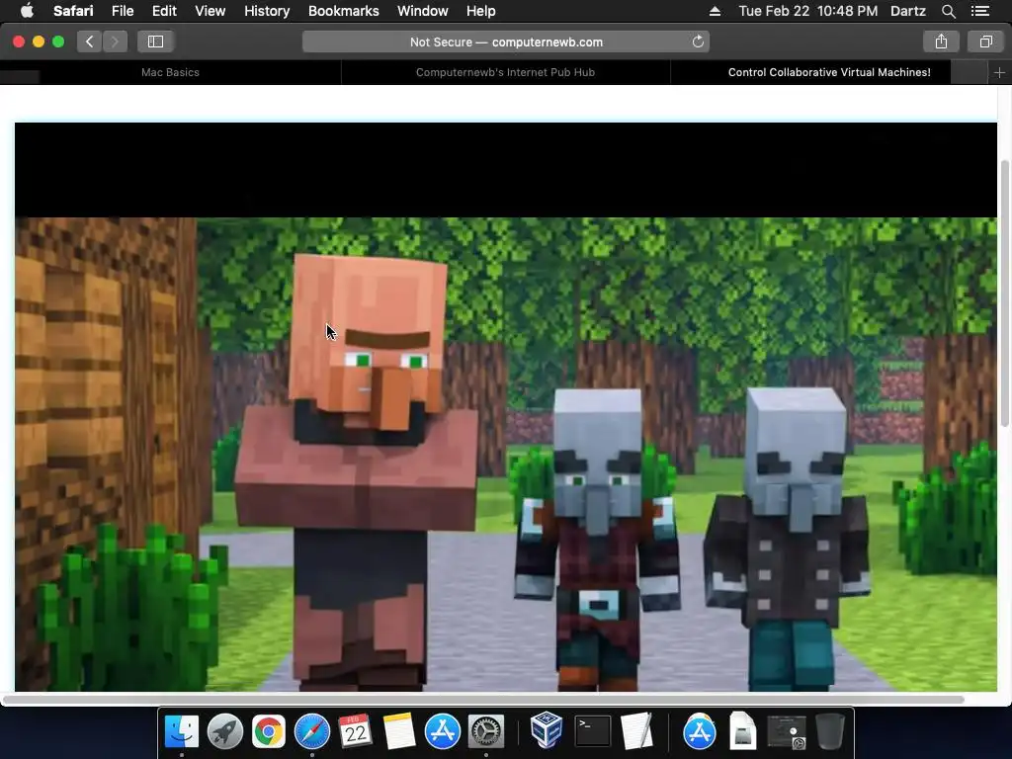Screen dimensions: 1012x759
Task: Open the Notification Center list icon
Action: click(x=980, y=11)
